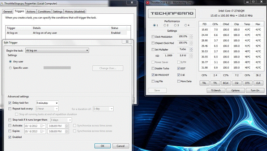Toggle EIST checkbox
The image size is (267, 151).
pyautogui.click(x=178, y=68)
